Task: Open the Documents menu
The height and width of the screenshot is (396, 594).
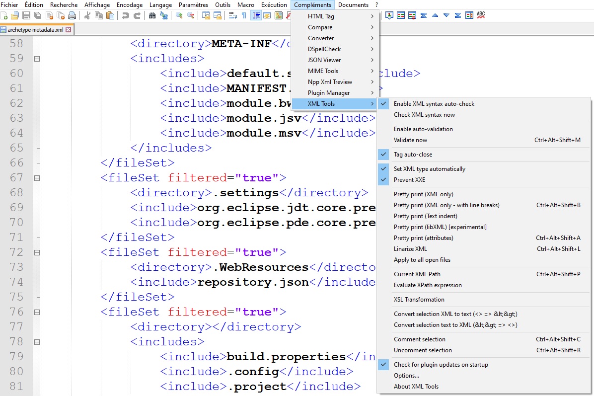Action: point(353,4)
